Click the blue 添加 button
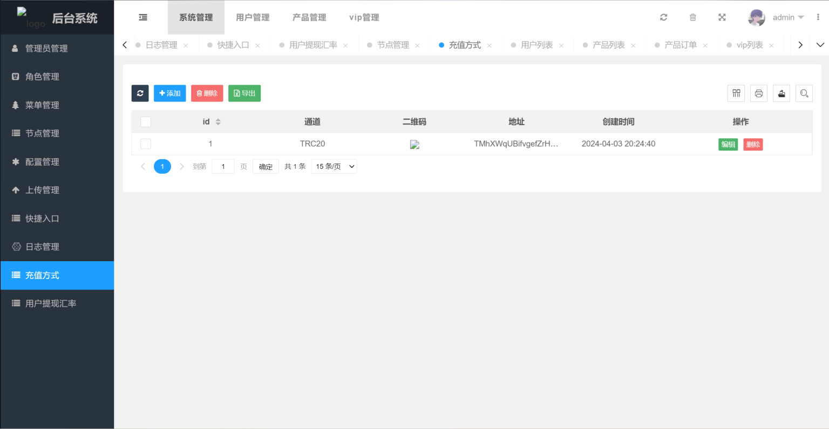The height and width of the screenshot is (429, 829). tap(169, 93)
